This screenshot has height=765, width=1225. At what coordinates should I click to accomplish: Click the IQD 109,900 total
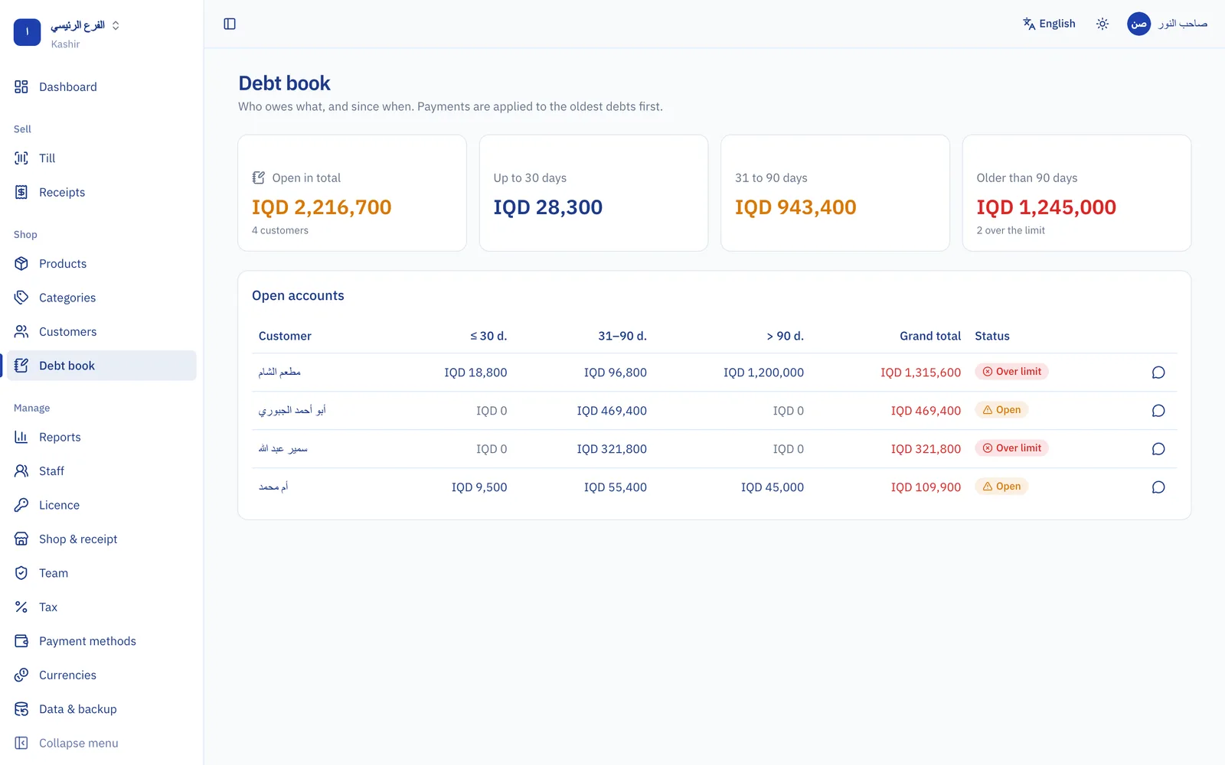pyautogui.click(x=926, y=487)
